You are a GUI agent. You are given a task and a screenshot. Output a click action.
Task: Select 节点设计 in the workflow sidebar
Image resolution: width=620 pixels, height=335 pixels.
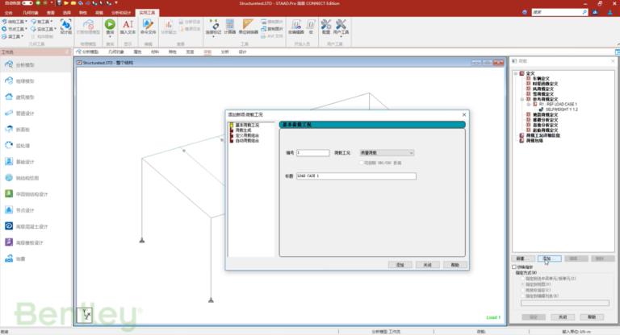[36, 210]
